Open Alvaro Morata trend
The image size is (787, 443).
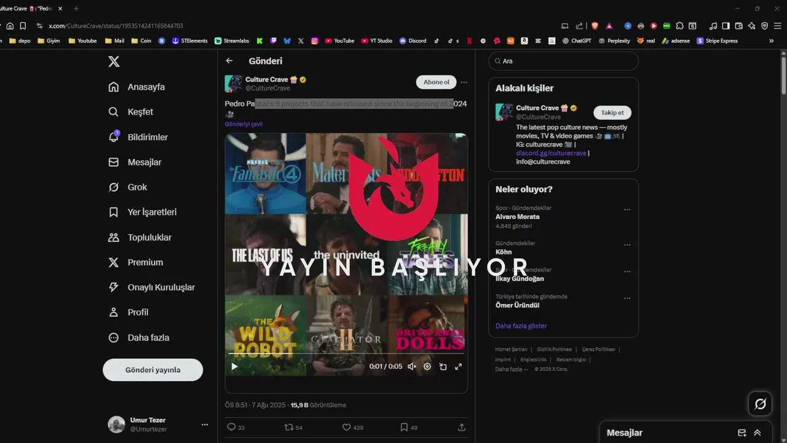tap(518, 217)
